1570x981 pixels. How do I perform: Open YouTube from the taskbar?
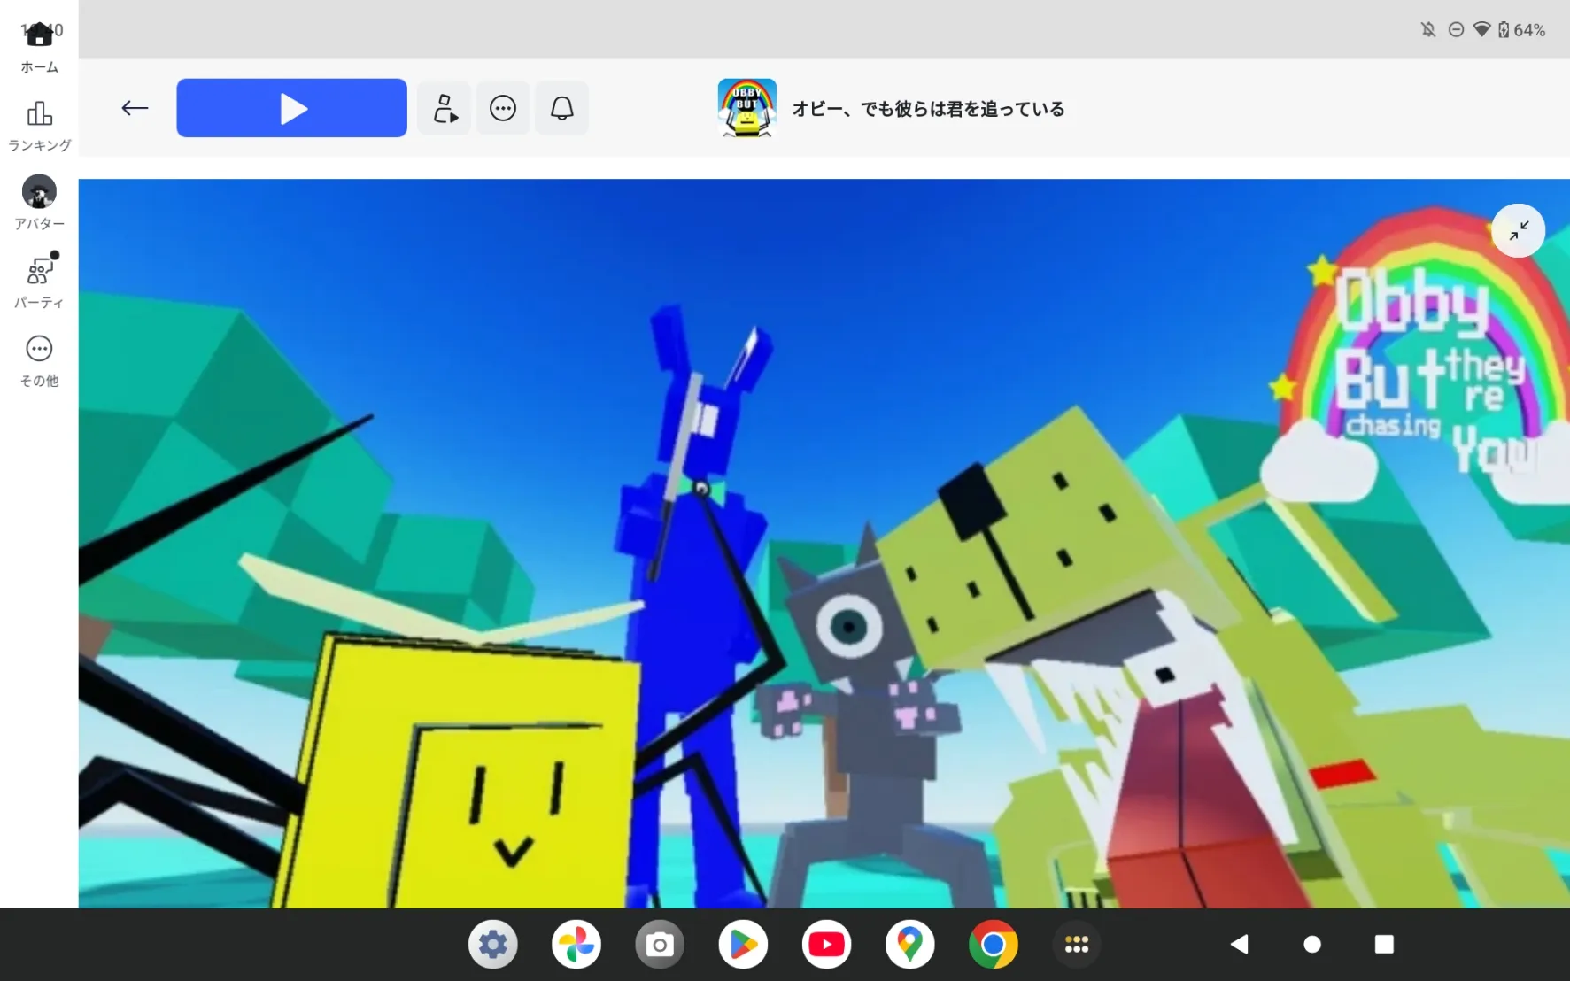826,945
